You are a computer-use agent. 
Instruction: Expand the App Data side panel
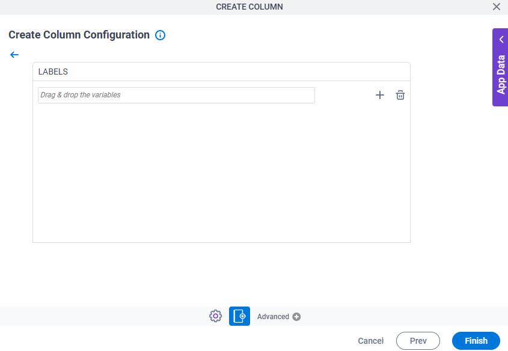500,67
